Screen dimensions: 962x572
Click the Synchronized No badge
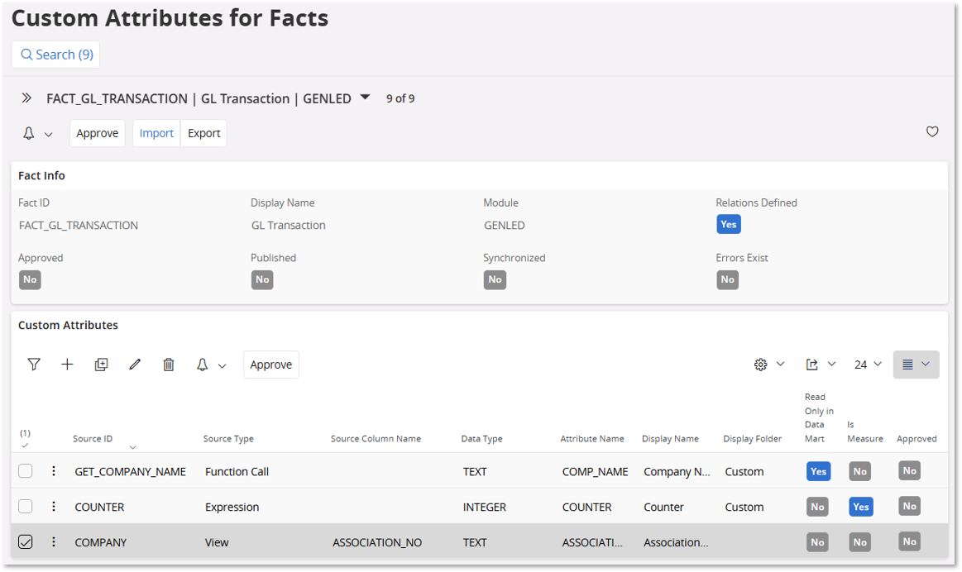495,279
